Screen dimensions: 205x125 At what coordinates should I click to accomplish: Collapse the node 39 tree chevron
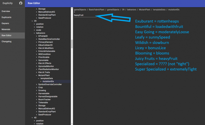point(32,21)
